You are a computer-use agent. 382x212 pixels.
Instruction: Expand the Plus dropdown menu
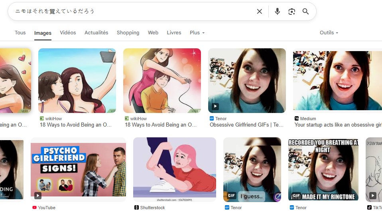click(x=197, y=33)
